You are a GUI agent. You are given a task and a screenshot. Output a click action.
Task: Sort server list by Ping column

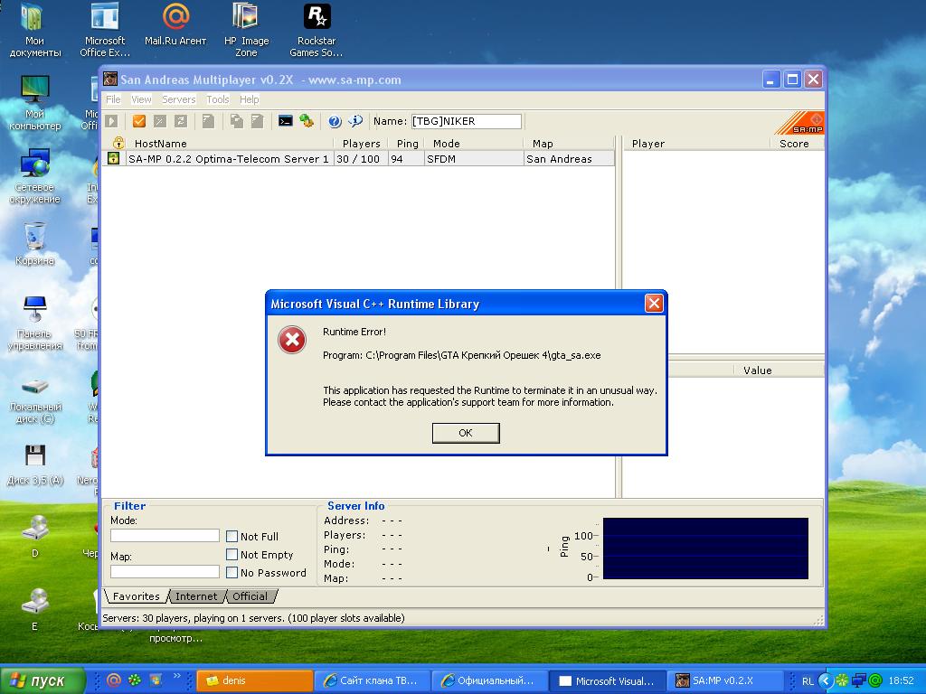click(406, 144)
